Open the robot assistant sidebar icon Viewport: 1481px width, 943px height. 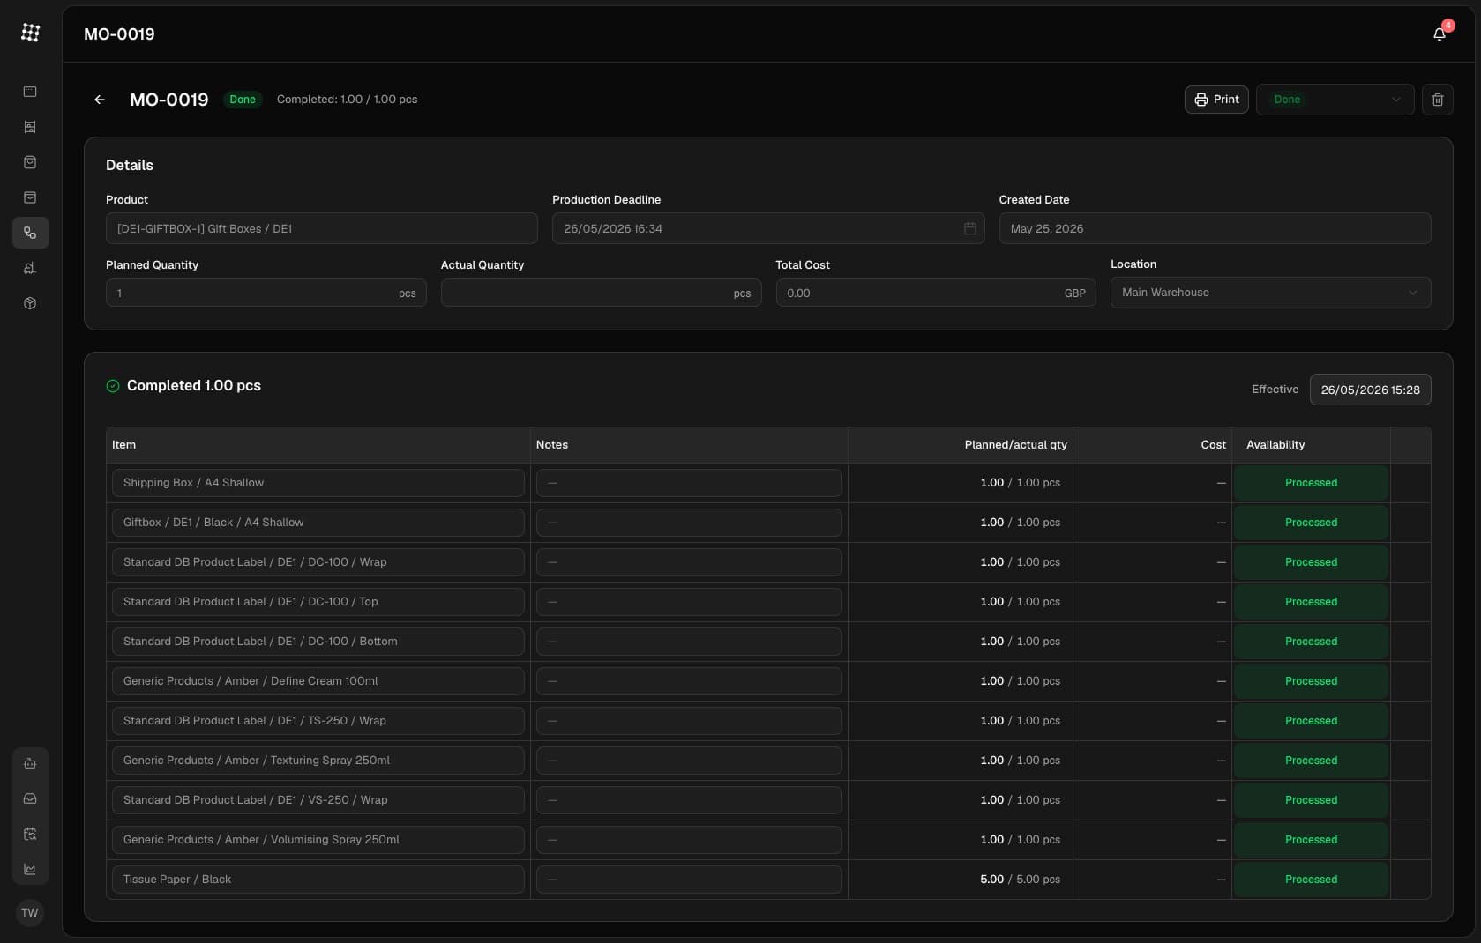(x=30, y=763)
